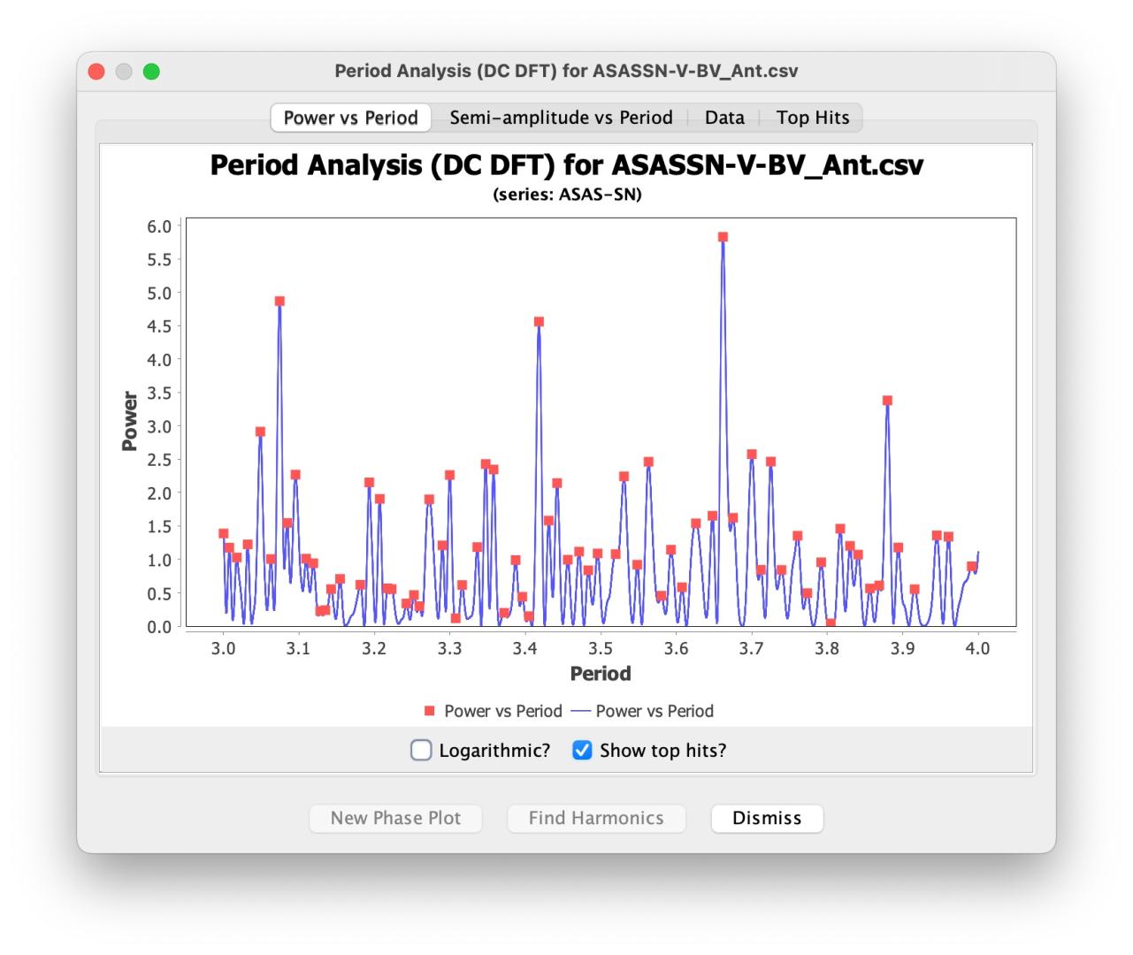Click the chart title Period Analysis (DC DFT)
The image size is (1133, 955).
[x=566, y=165]
